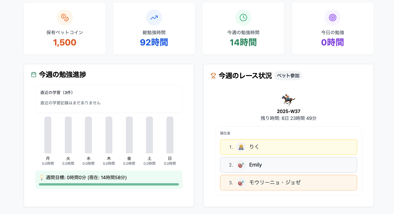Click the clock icon above 今週の勉強時間
The image size is (394, 214).
pyautogui.click(x=243, y=18)
